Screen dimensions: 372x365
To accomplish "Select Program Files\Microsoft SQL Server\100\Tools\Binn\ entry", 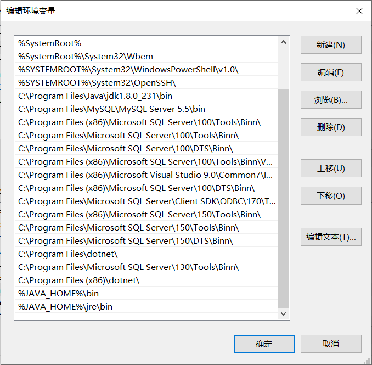I will tap(146, 135).
